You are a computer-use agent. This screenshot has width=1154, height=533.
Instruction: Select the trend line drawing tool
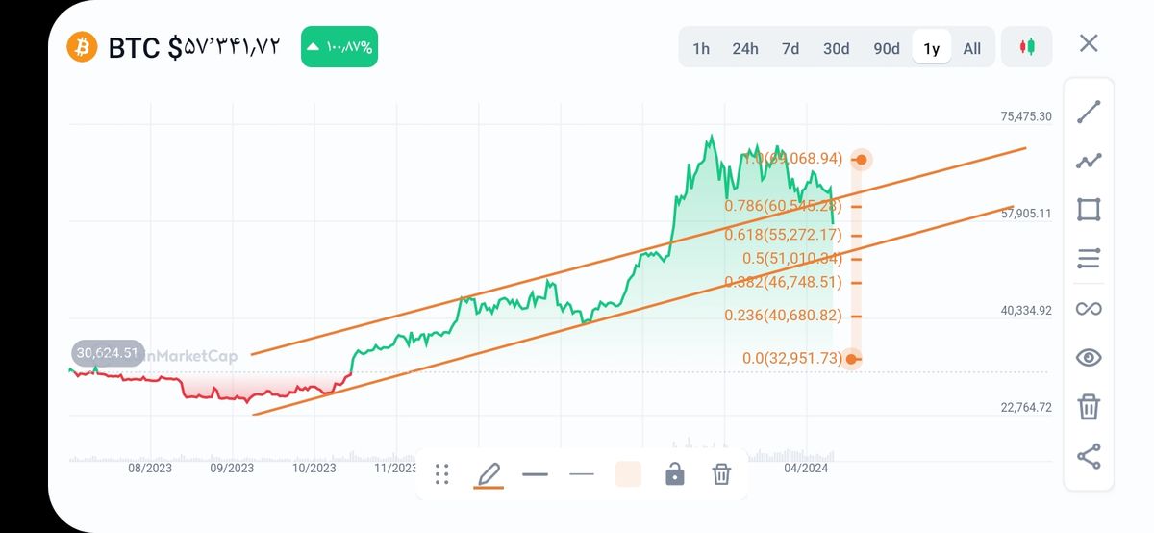1089,112
